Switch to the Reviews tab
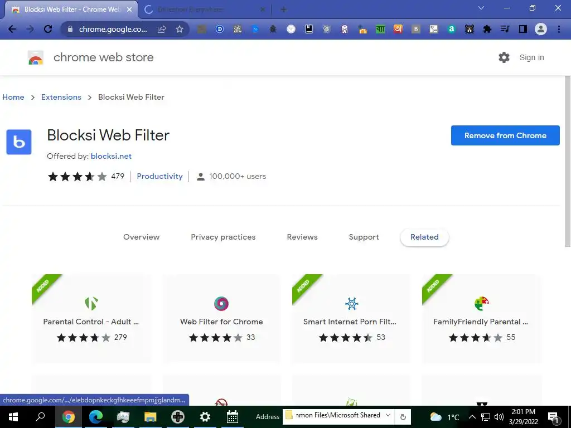 point(302,237)
